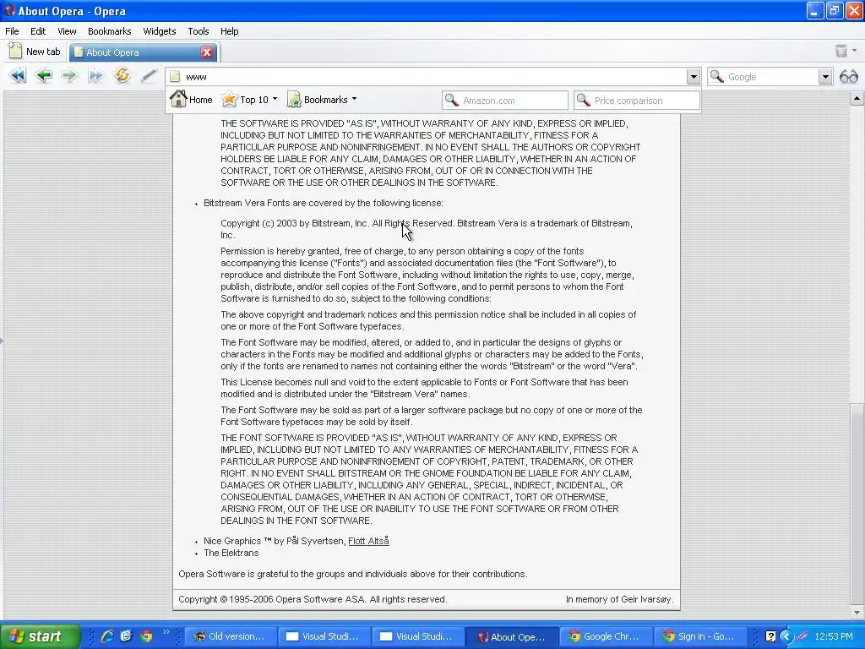Open the Edit menu

click(38, 31)
